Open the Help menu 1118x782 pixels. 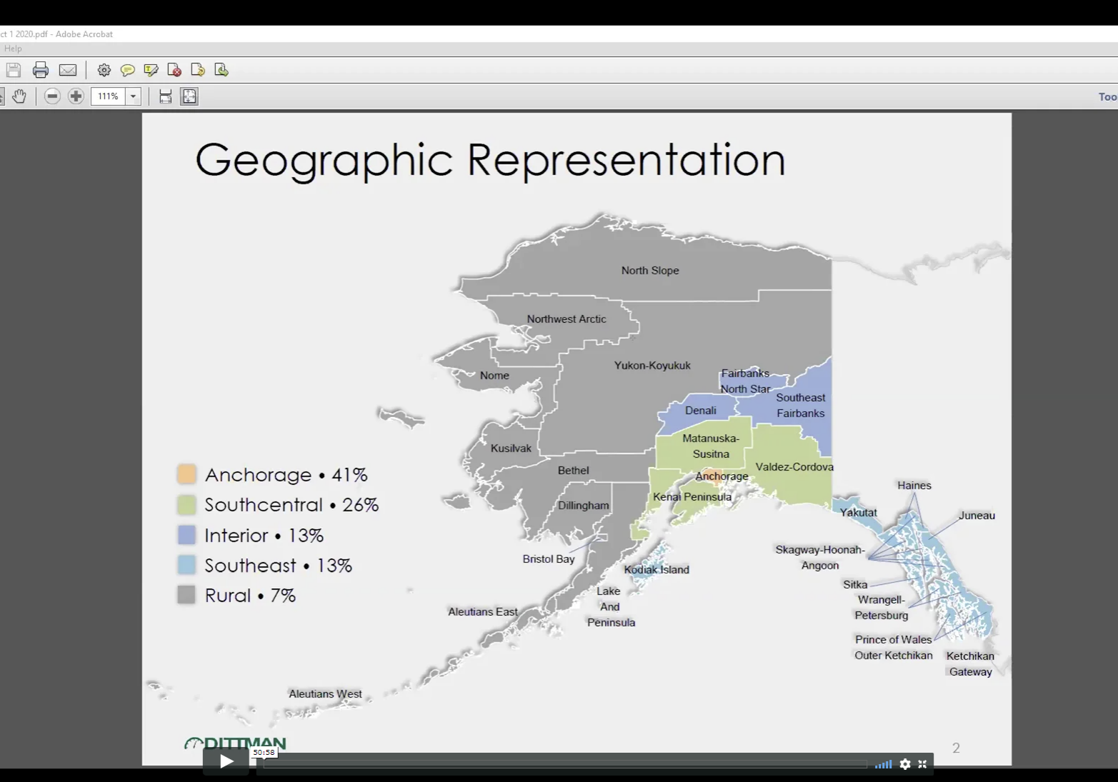pos(13,49)
